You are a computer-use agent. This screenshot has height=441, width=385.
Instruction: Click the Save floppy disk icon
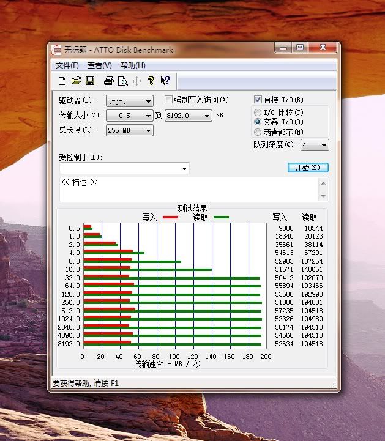tap(90, 81)
